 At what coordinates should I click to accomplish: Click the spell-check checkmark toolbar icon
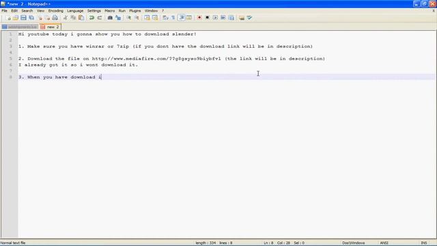pos(250,18)
